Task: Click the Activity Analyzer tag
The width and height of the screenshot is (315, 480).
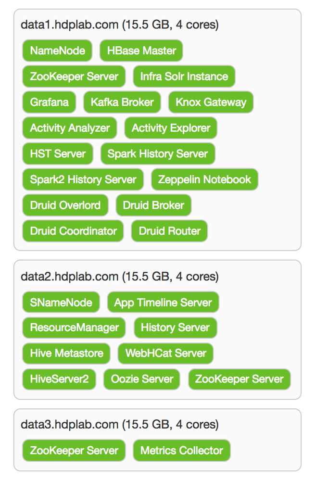Action: click(x=70, y=128)
